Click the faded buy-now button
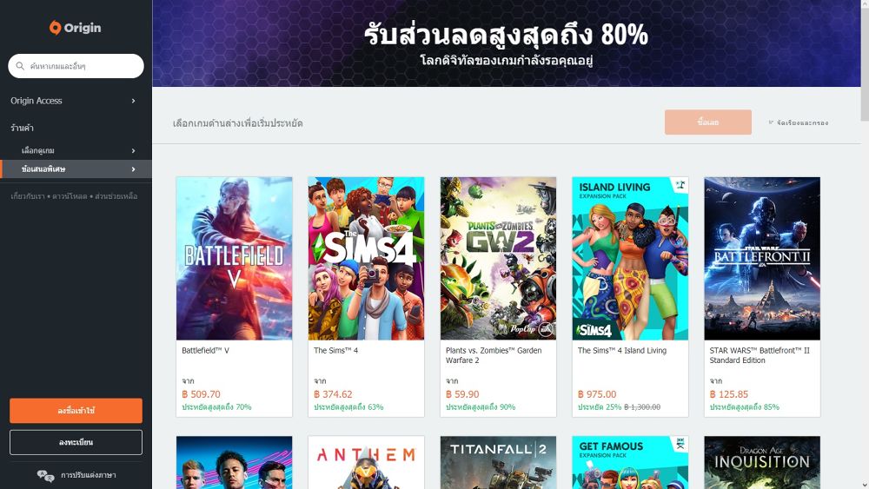Viewport: 869px width, 489px height. (x=708, y=122)
